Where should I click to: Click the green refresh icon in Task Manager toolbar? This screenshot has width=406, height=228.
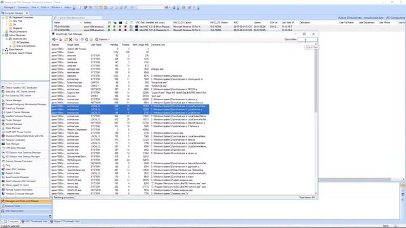(x=66, y=39)
